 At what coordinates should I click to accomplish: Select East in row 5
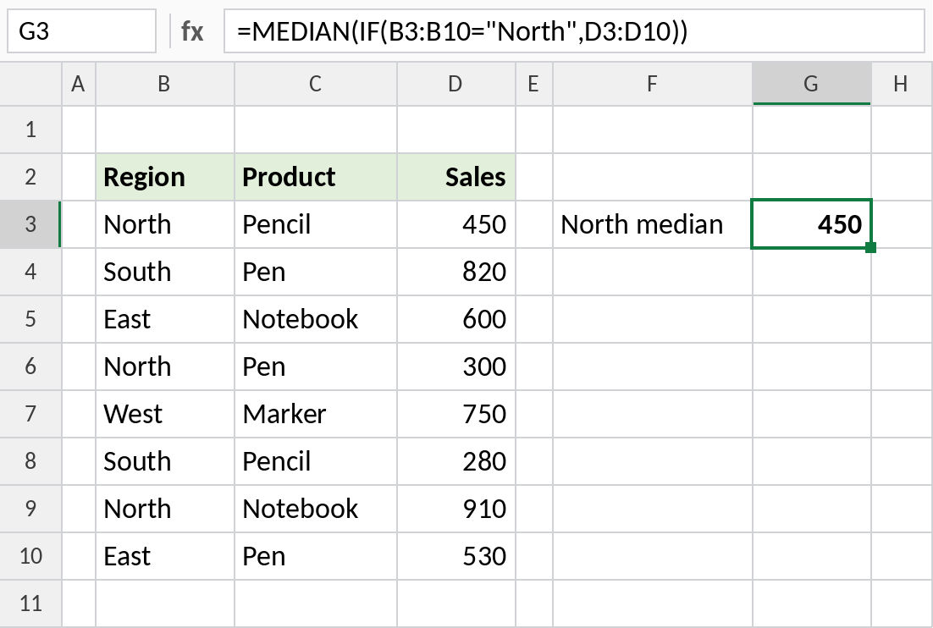pos(165,319)
